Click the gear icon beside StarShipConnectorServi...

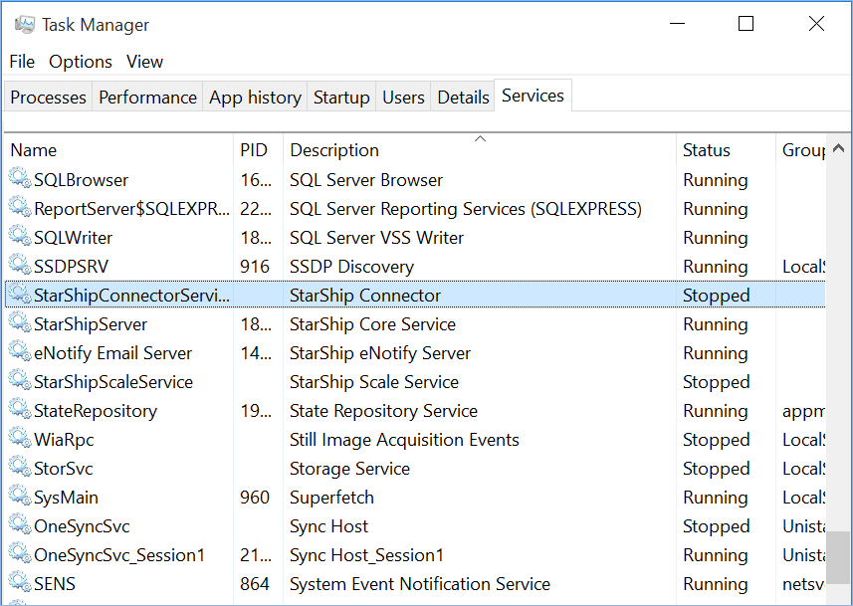(20, 294)
